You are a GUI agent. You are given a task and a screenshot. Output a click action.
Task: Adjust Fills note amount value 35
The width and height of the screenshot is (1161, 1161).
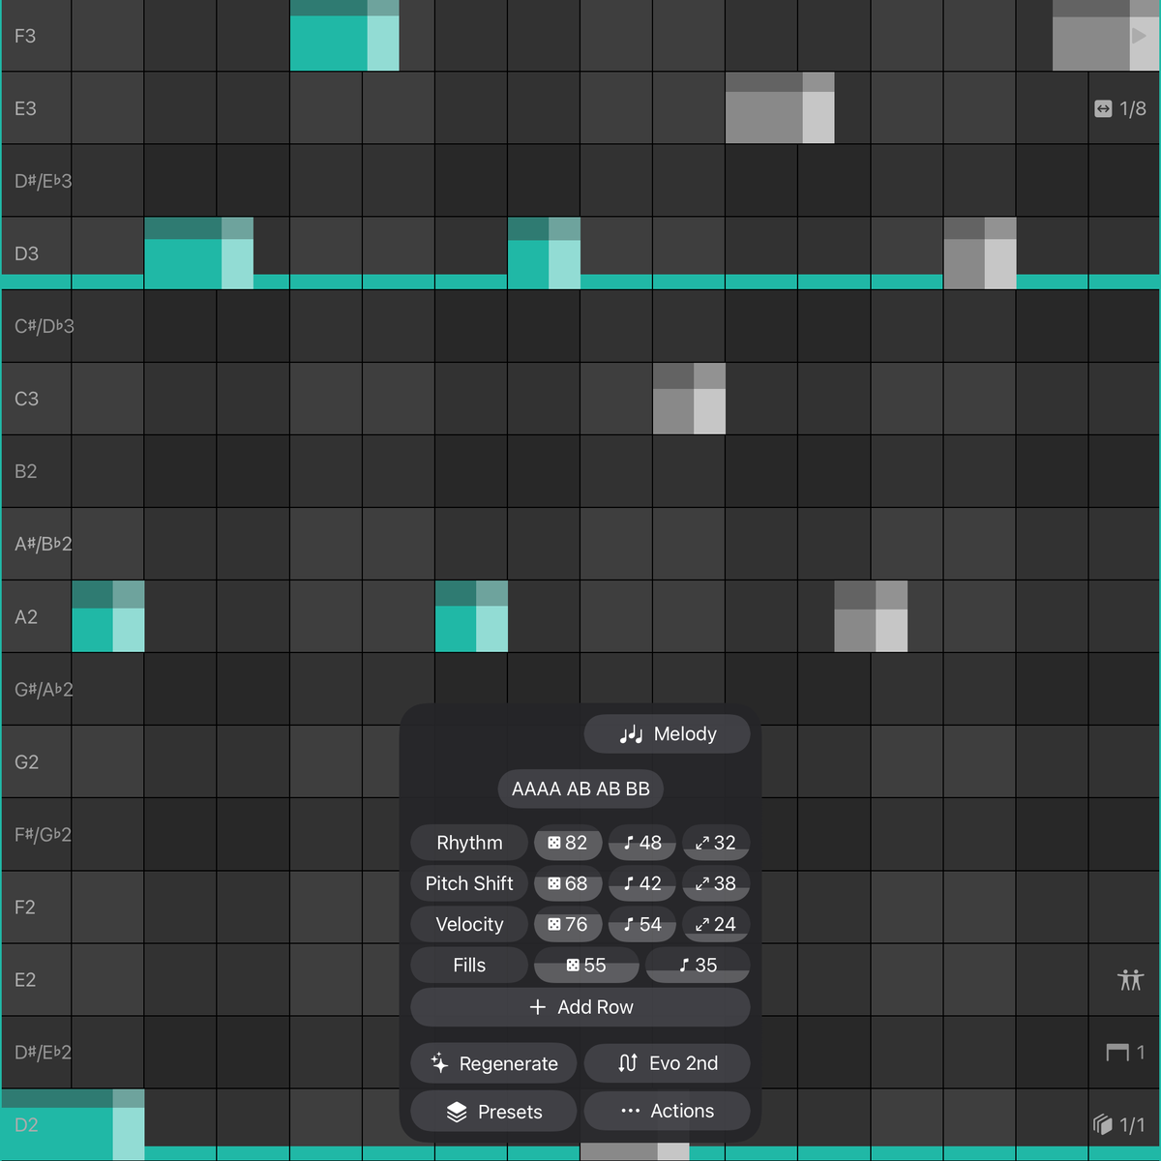698,965
